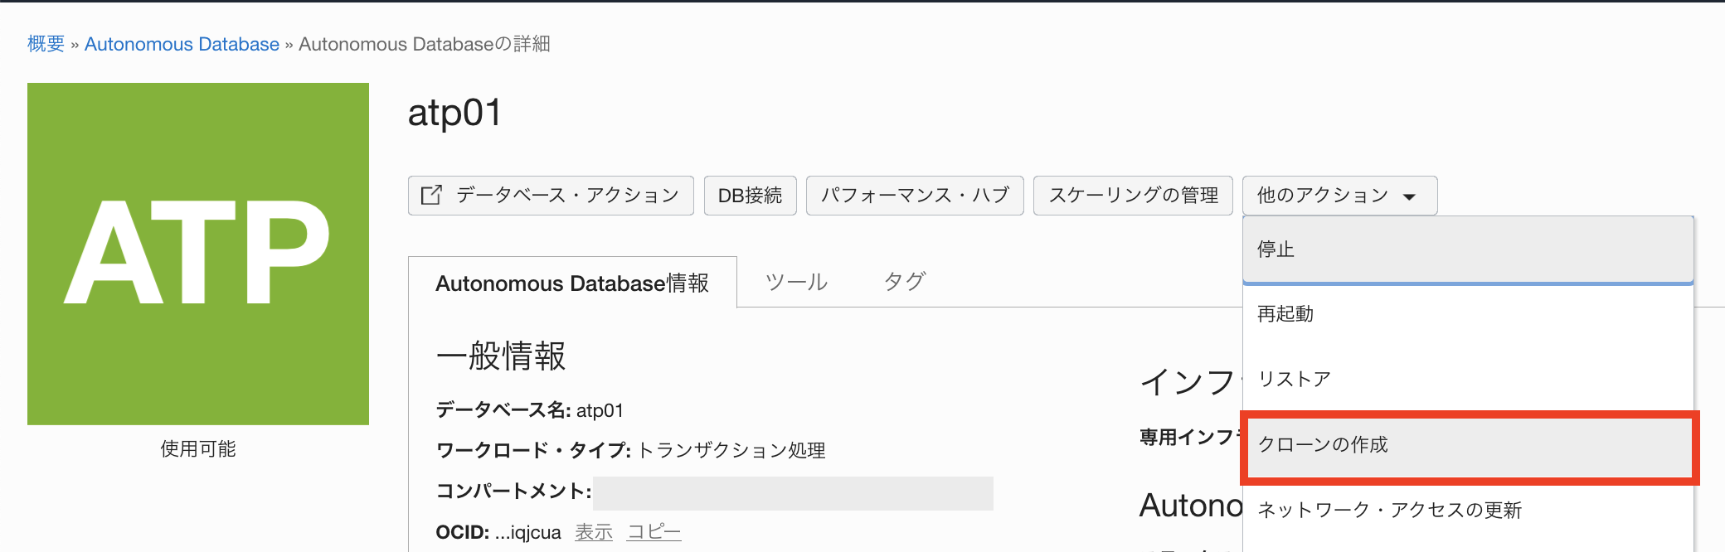Click the masked コンパートメント value field
1725x552 pixels.
point(796,494)
